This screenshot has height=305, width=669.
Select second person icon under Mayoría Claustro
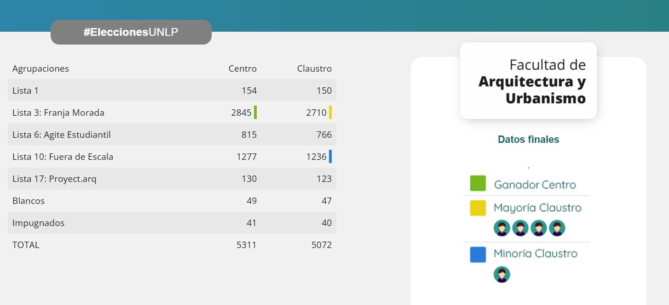[520, 228]
